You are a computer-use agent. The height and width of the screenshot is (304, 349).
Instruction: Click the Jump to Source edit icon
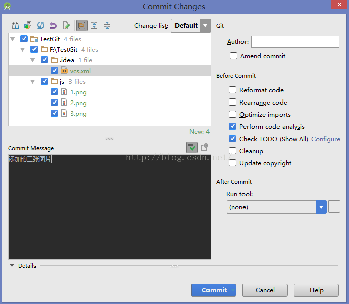tap(66, 25)
